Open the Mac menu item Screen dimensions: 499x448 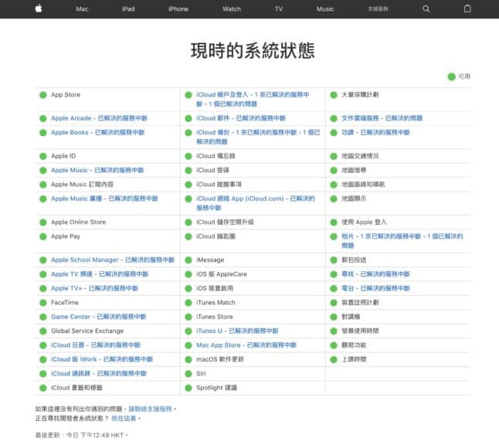pos(82,9)
